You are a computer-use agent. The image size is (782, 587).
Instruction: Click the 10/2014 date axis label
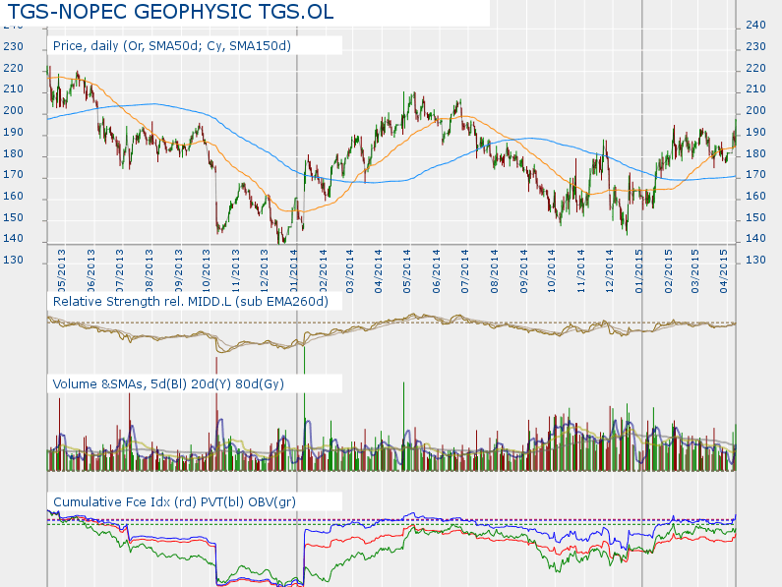552,270
